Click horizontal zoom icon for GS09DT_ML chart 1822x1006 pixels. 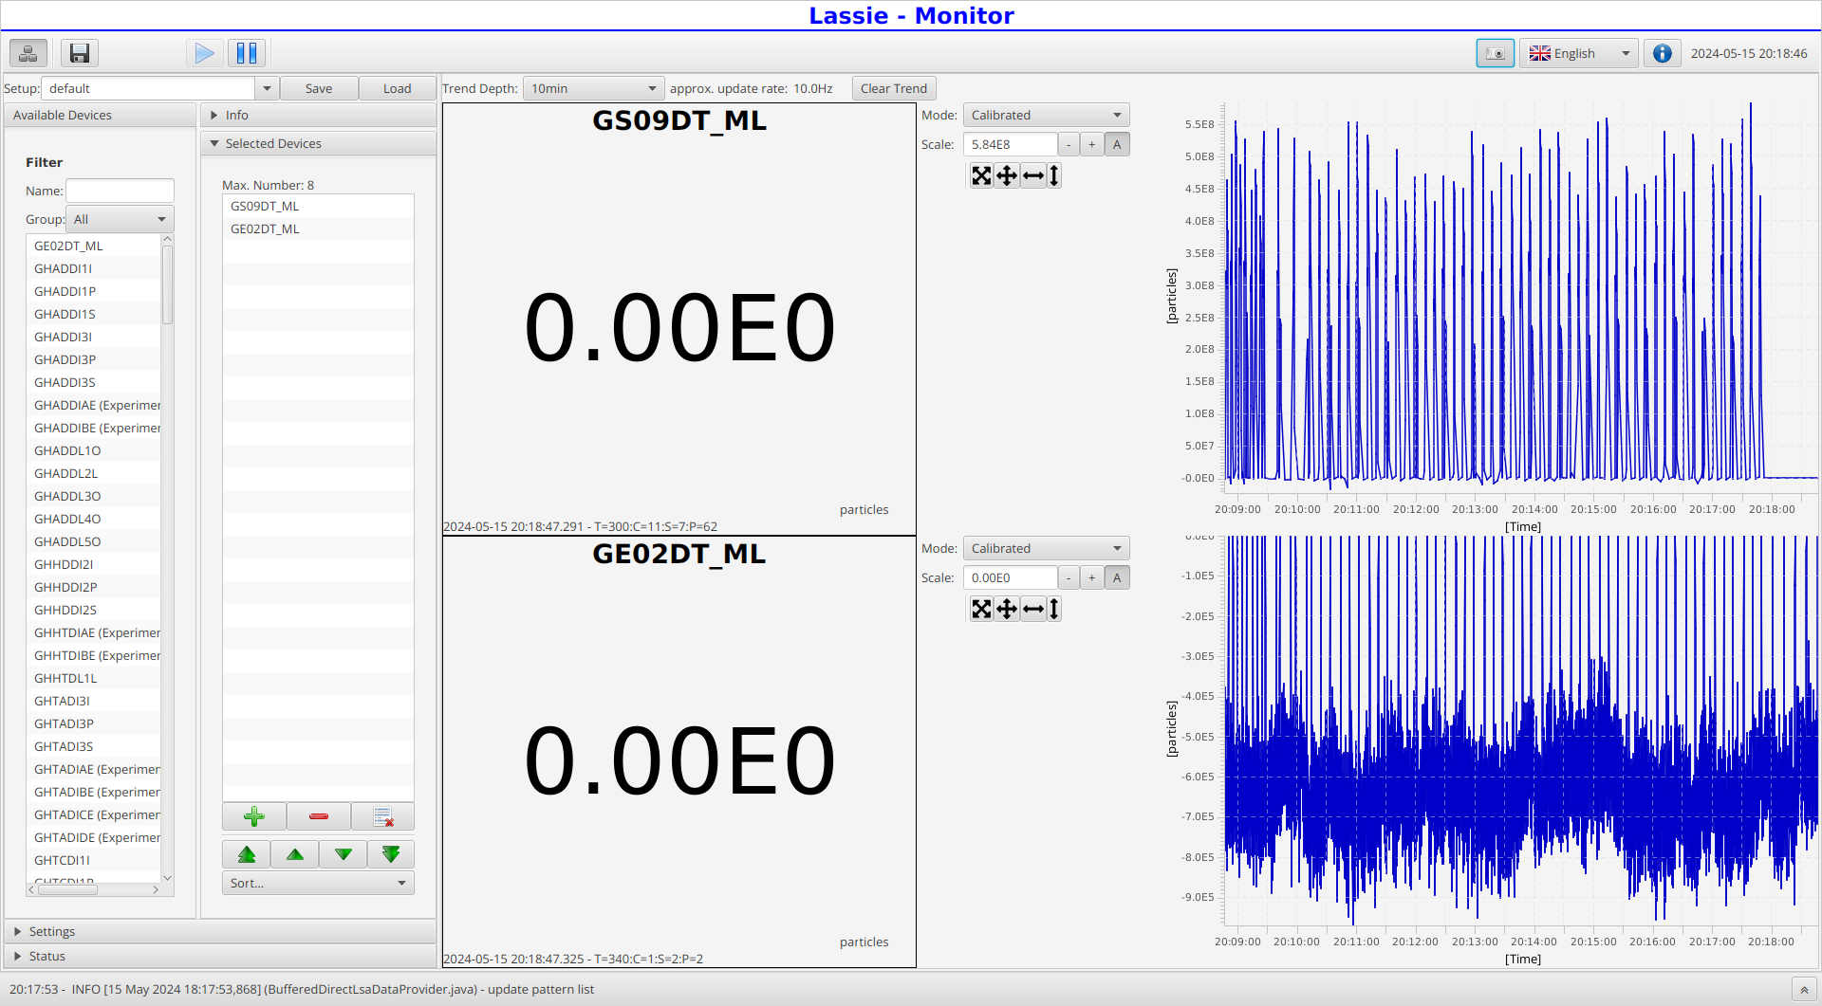point(1033,175)
